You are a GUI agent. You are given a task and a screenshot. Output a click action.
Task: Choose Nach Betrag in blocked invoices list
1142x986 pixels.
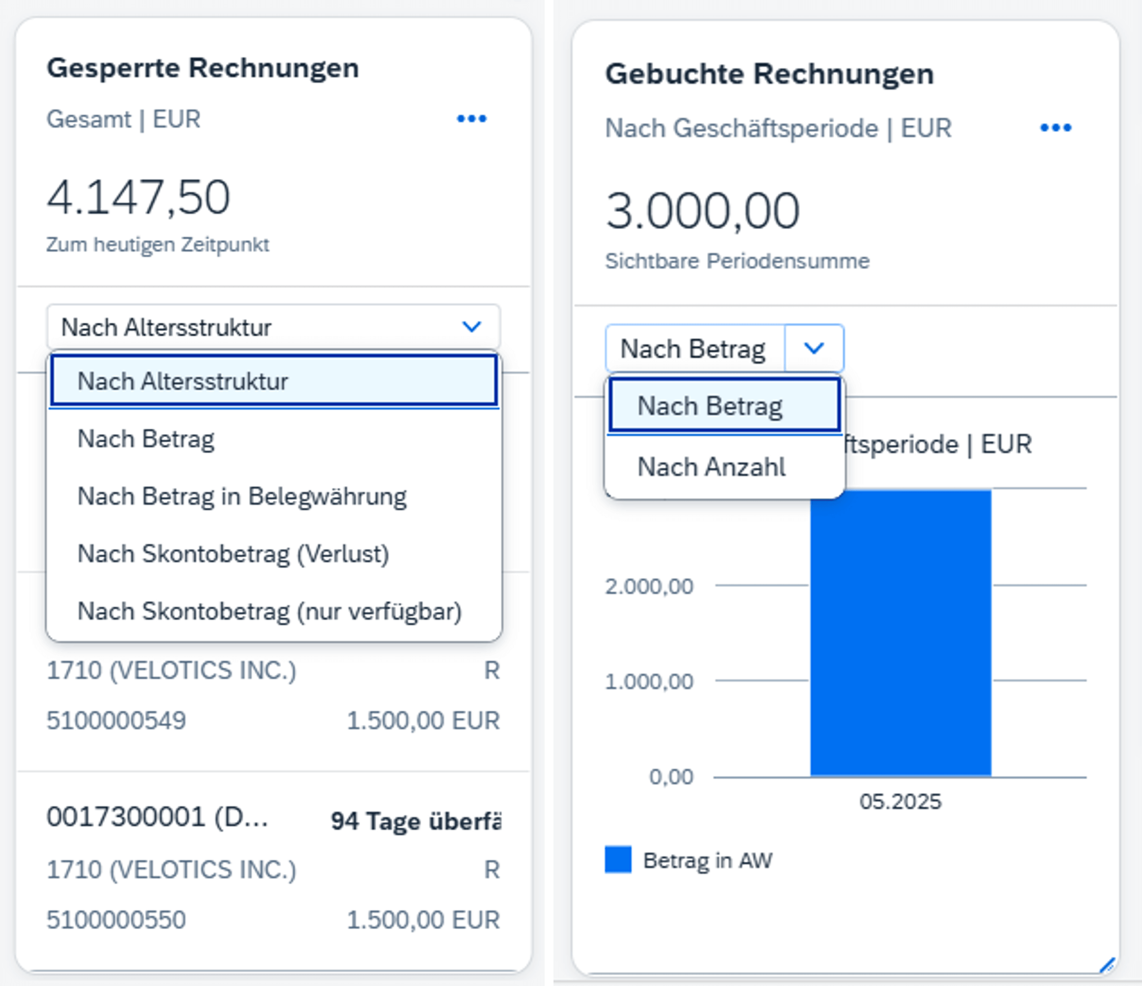click(x=146, y=439)
